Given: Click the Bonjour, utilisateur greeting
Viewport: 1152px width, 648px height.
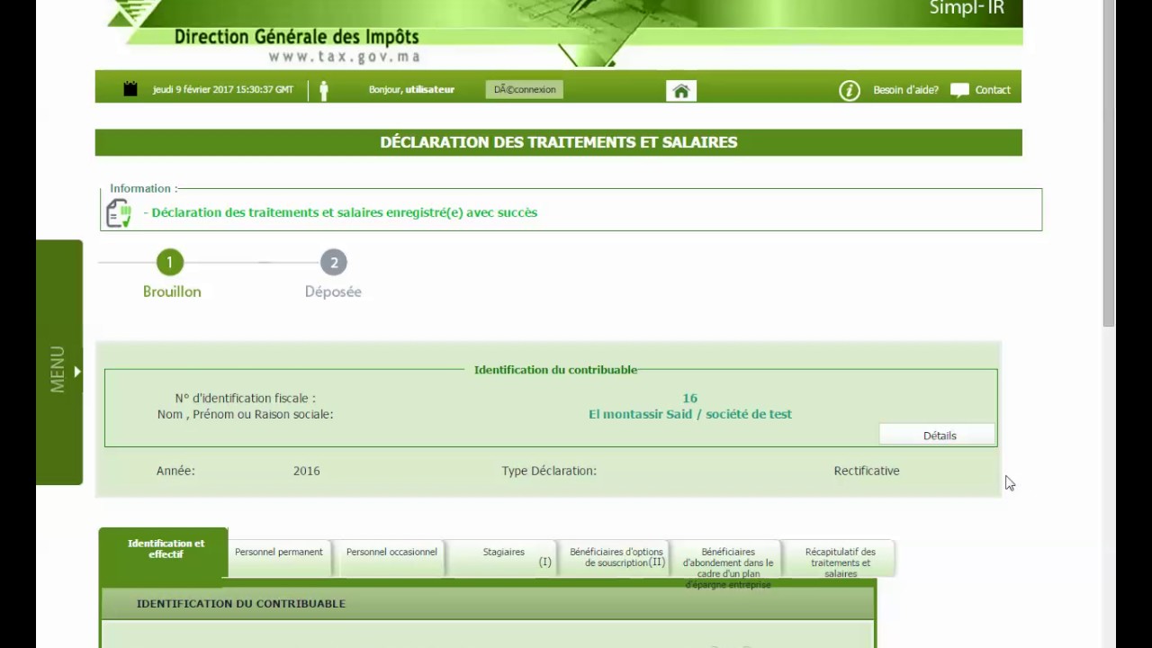Looking at the screenshot, I should (411, 90).
